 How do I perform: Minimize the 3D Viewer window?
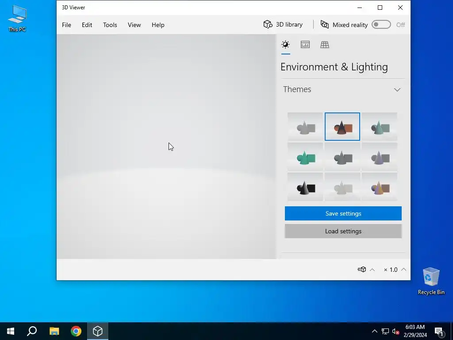click(x=360, y=8)
